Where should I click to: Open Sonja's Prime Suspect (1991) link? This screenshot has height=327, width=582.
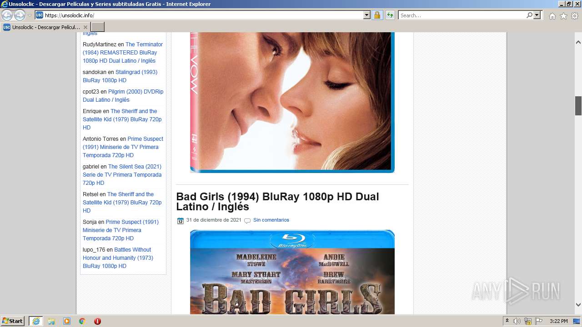[120, 230]
